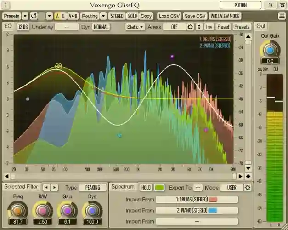Screen dimensions: 288x230
Task: Click the Copy button
Action: 146,16
